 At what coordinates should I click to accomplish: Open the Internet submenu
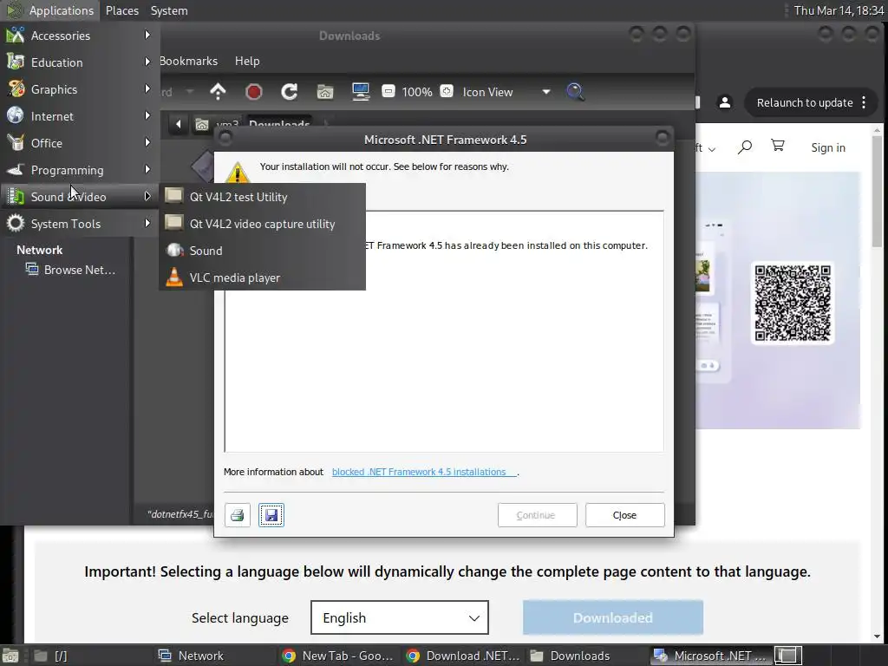pyautogui.click(x=79, y=116)
